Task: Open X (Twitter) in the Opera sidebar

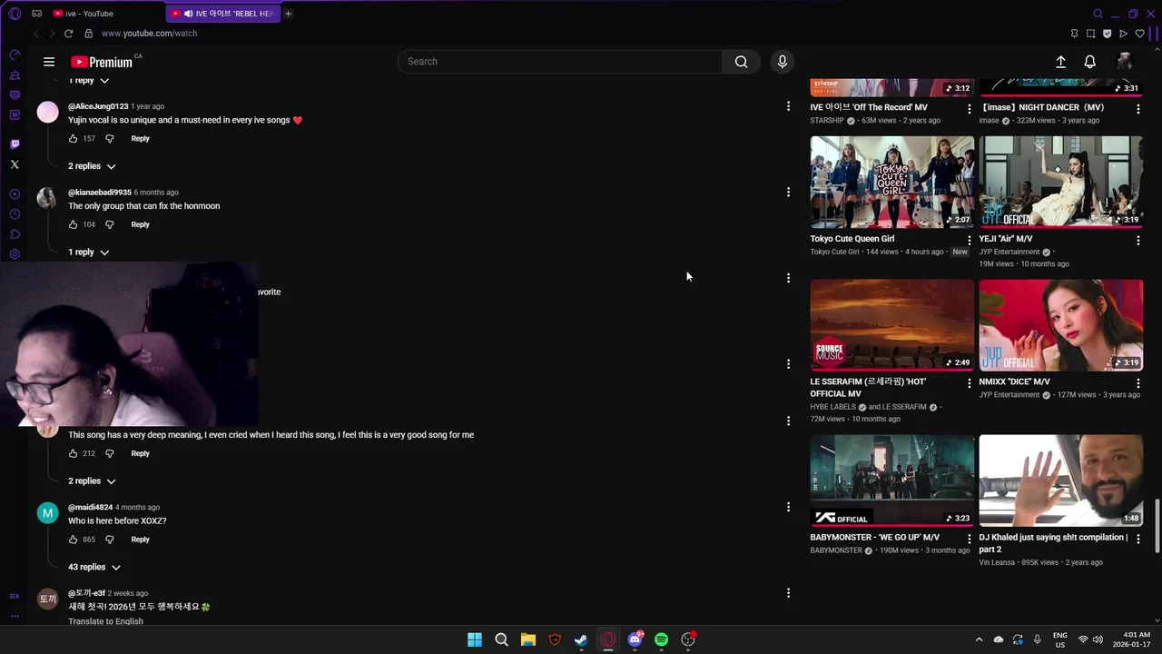Action: click(15, 164)
